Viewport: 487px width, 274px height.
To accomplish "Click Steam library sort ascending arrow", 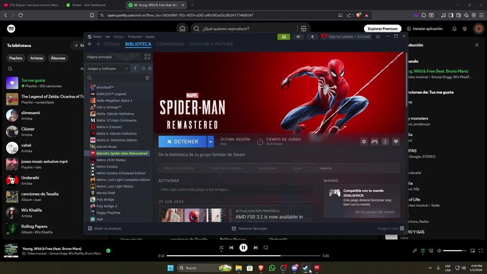I will [x=135, y=68].
